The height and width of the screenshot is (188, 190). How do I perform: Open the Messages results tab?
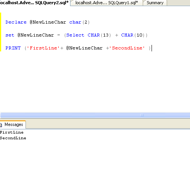click(13, 124)
